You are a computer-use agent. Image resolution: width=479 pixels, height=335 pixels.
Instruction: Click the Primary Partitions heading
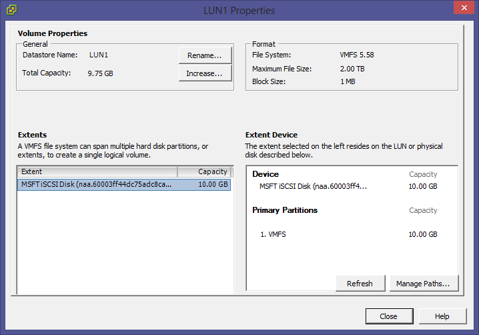285,210
